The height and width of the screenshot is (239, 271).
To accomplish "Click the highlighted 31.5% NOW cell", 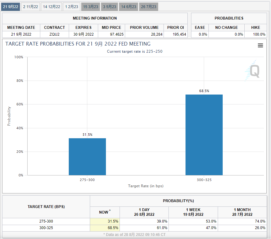I will (105, 221).
